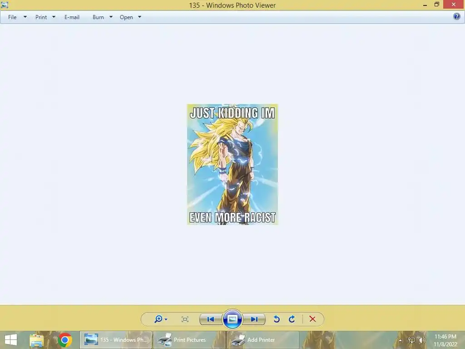This screenshot has height=349, width=465.
Task: Click the Photo Viewer title bar app icon
Action: [5, 5]
